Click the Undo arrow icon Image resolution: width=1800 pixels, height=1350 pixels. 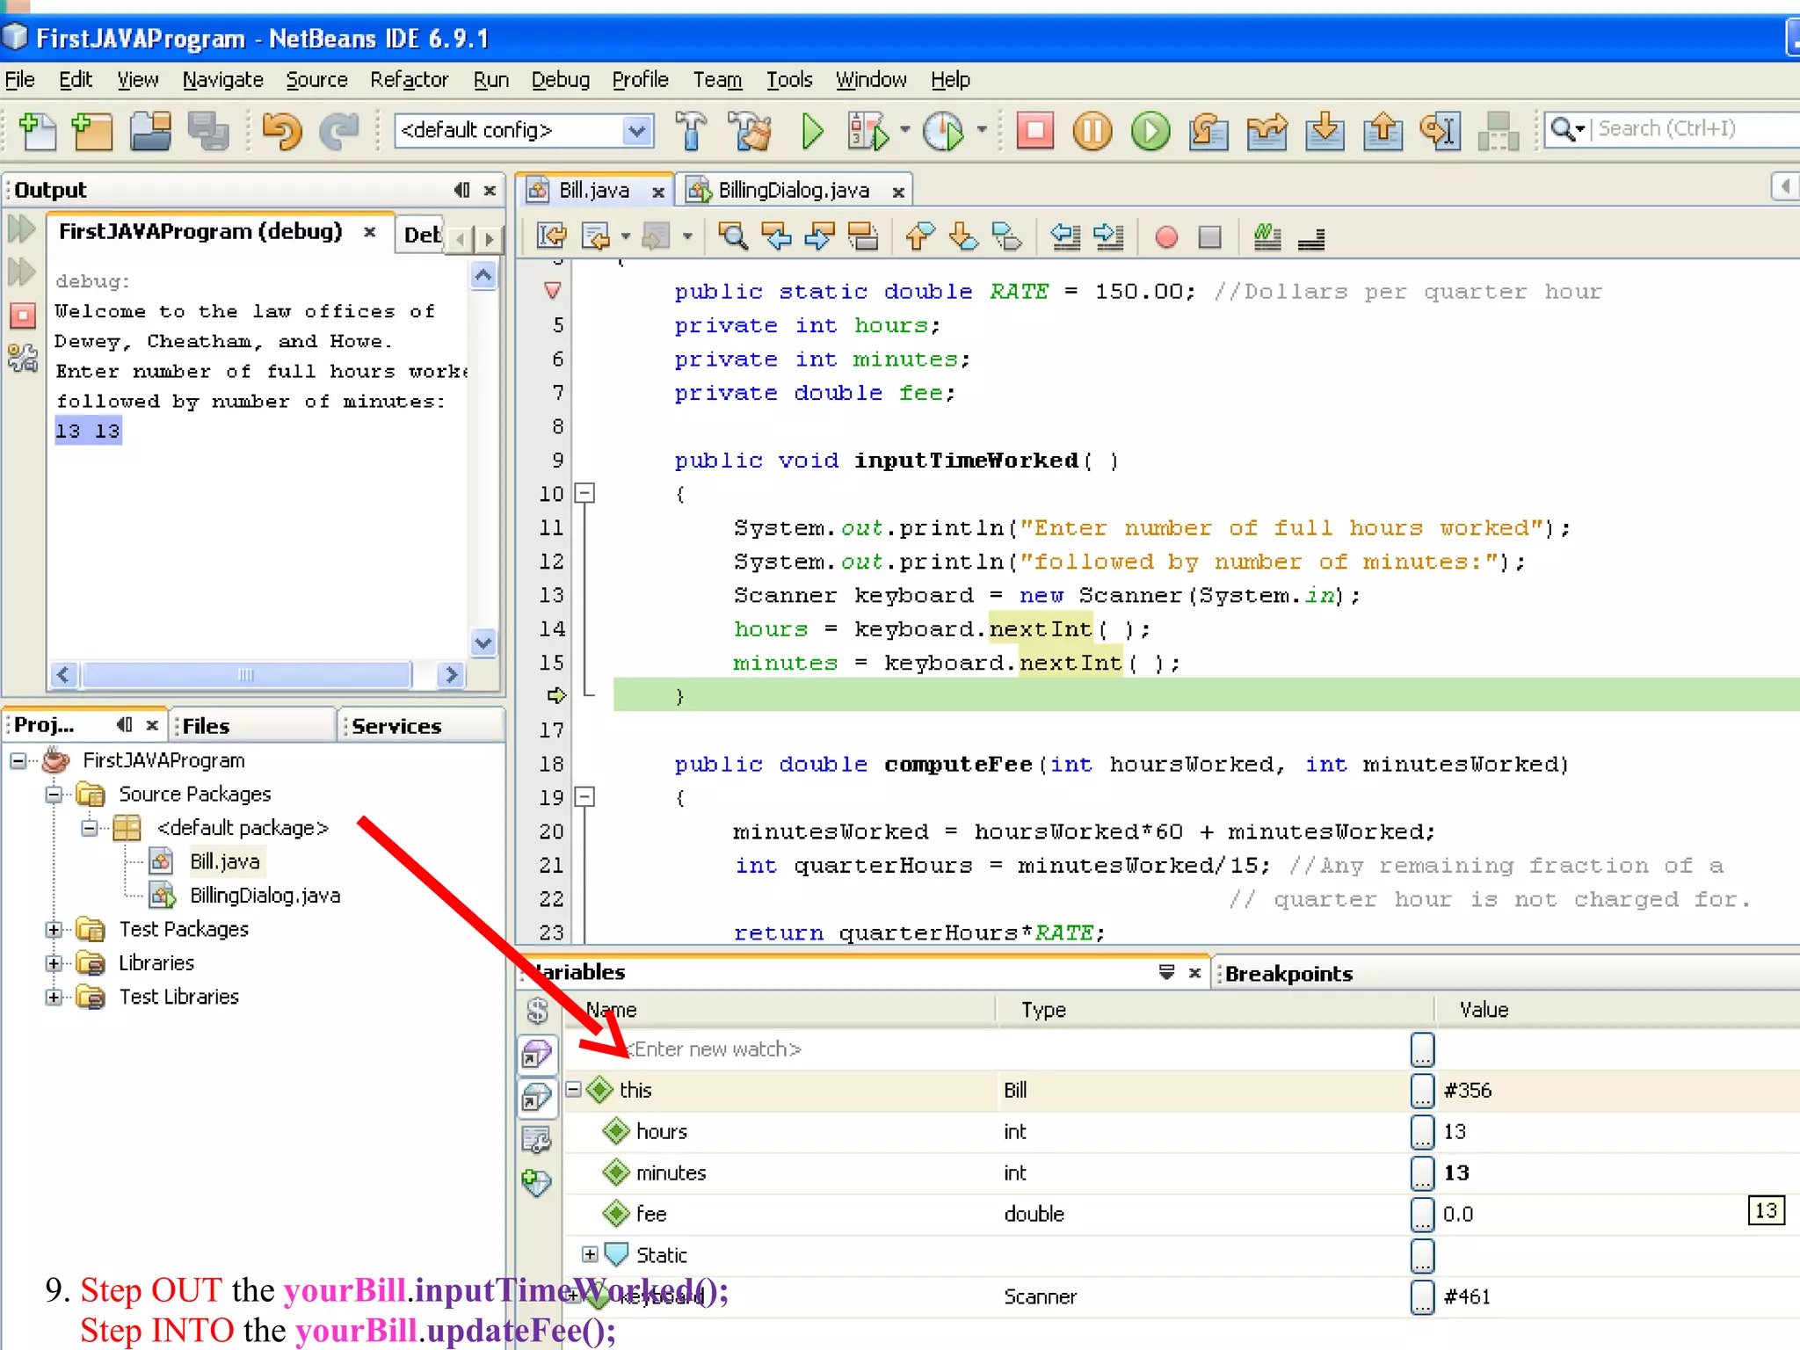click(281, 132)
